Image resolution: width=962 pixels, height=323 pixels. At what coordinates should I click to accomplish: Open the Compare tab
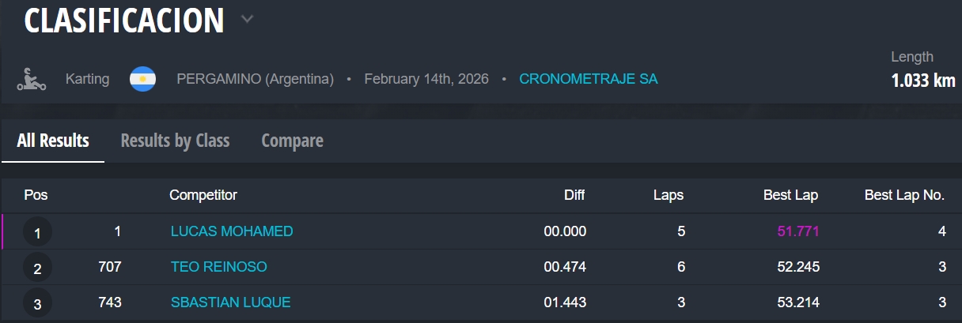292,141
